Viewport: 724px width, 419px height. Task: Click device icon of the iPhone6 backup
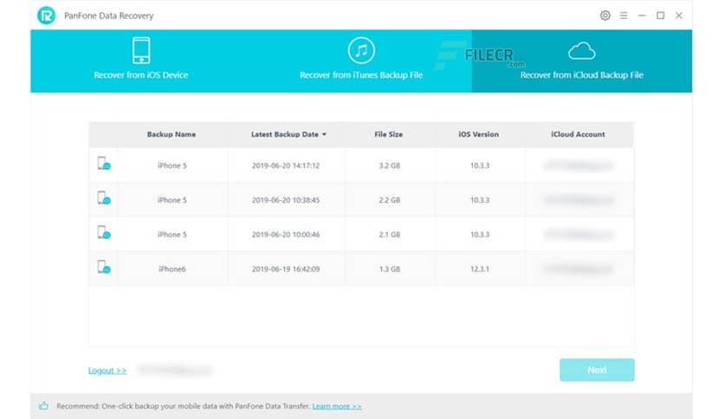pyautogui.click(x=103, y=267)
